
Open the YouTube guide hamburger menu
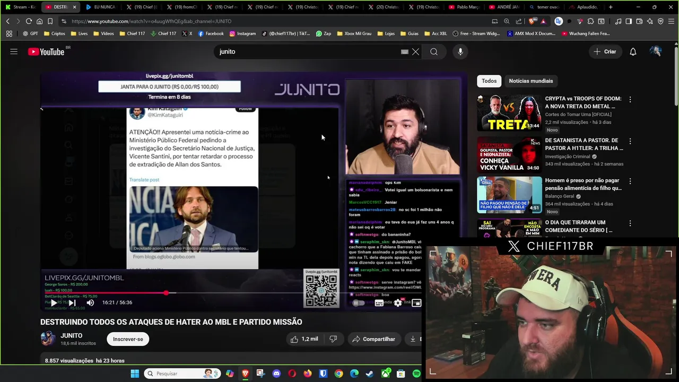pos(14,51)
